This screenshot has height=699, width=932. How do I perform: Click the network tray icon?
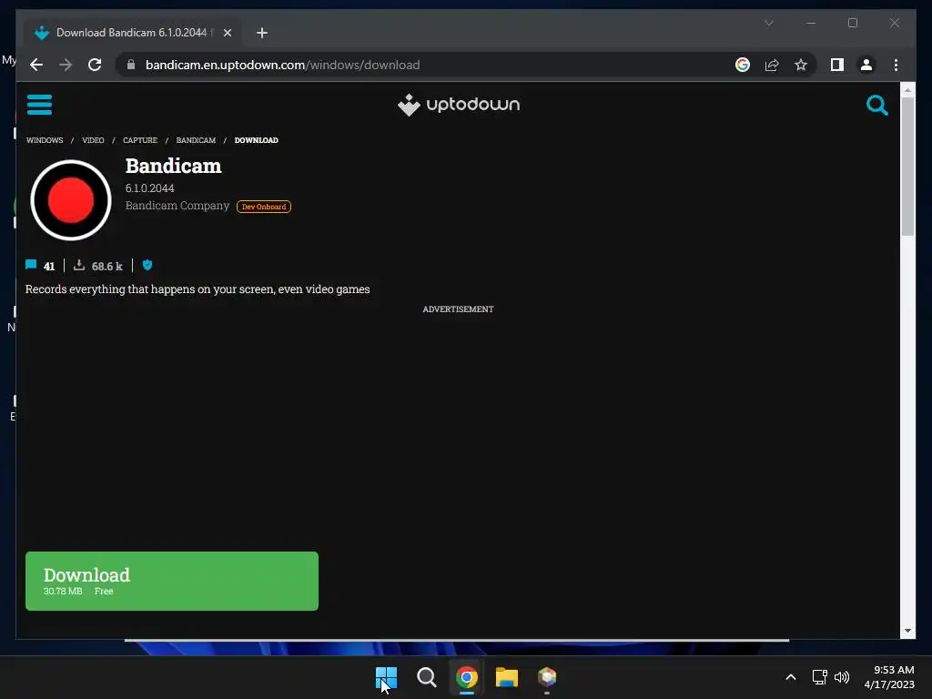click(x=820, y=677)
